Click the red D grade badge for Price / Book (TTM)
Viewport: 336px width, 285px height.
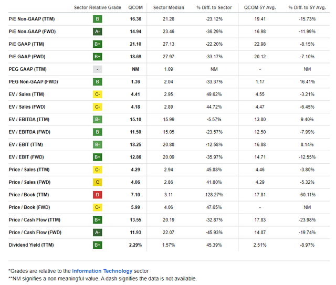[98, 195]
